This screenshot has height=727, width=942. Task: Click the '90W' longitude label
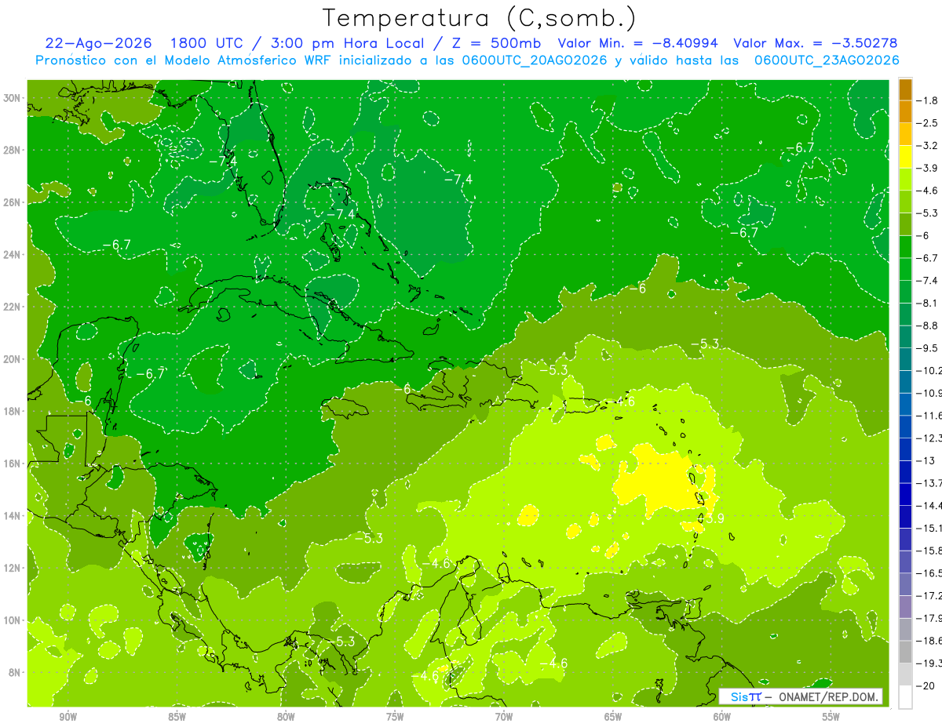pos(68,717)
